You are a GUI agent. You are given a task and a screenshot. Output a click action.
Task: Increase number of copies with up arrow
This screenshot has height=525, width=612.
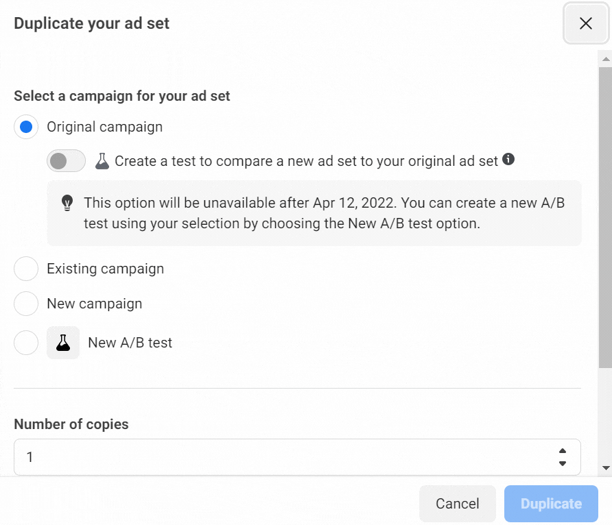[x=563, y=450]
